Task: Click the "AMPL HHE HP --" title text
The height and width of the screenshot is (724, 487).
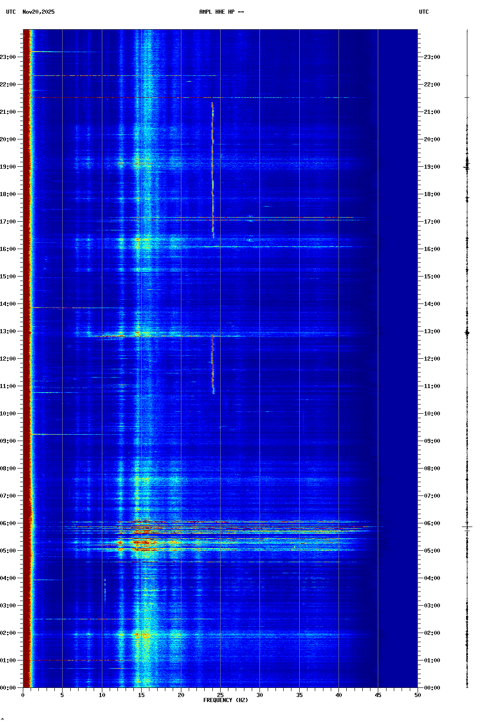Action: click(221, 12)
